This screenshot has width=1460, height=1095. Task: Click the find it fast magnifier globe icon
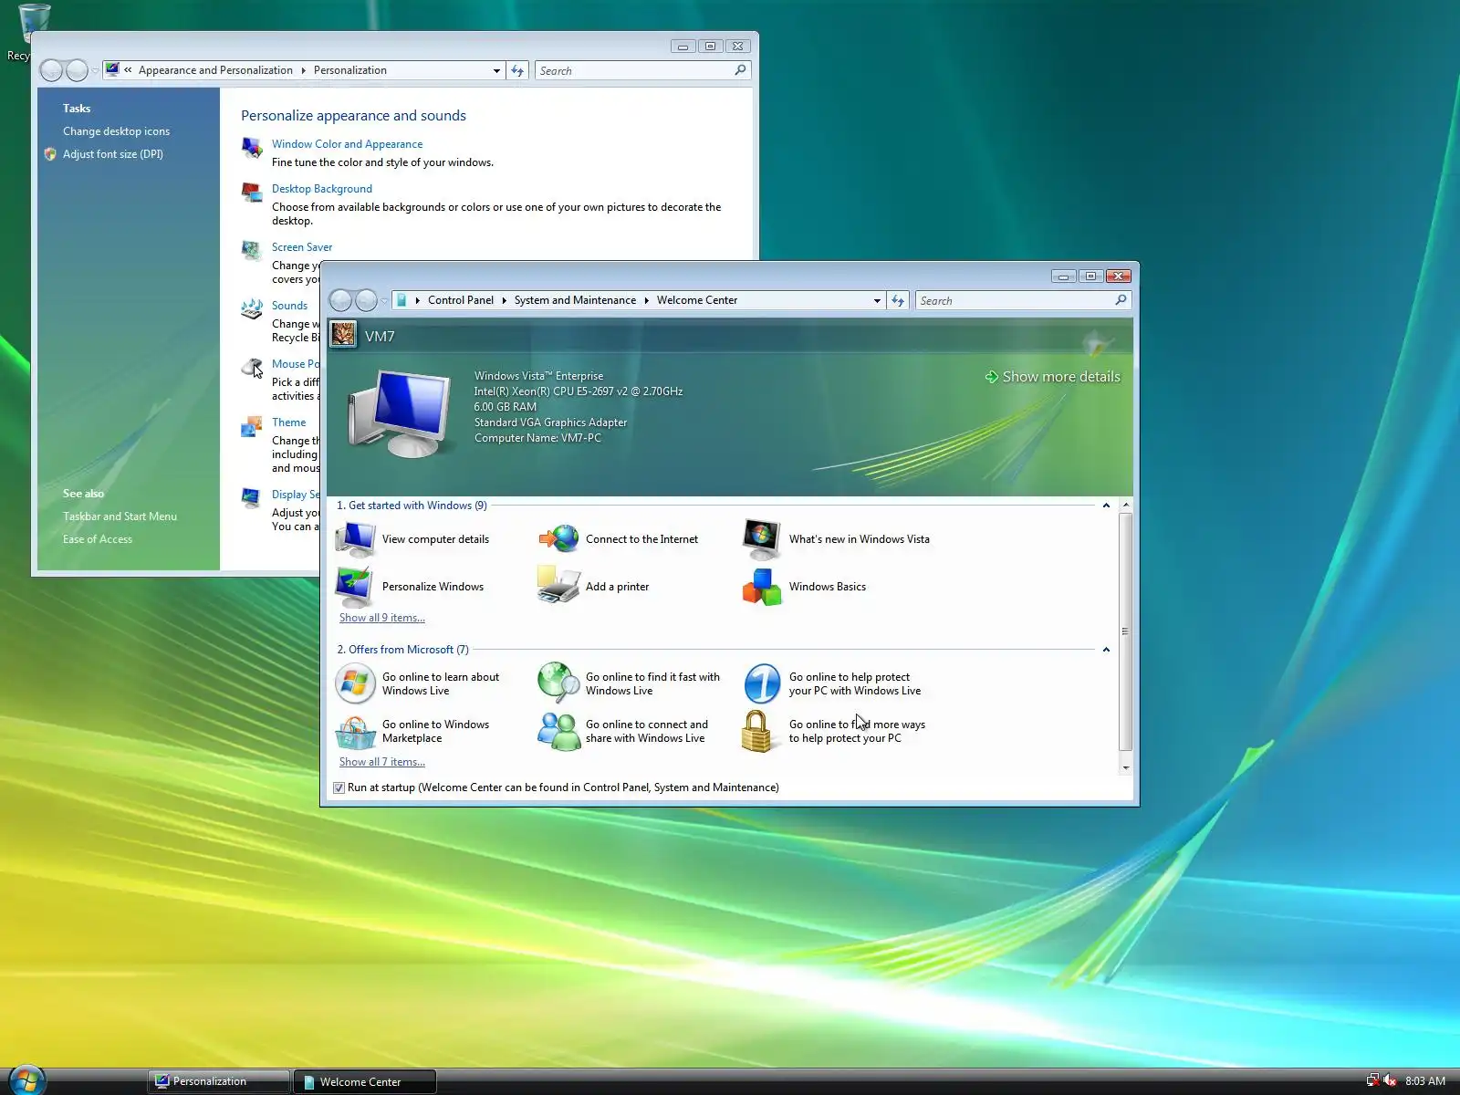tap(558, 683)
